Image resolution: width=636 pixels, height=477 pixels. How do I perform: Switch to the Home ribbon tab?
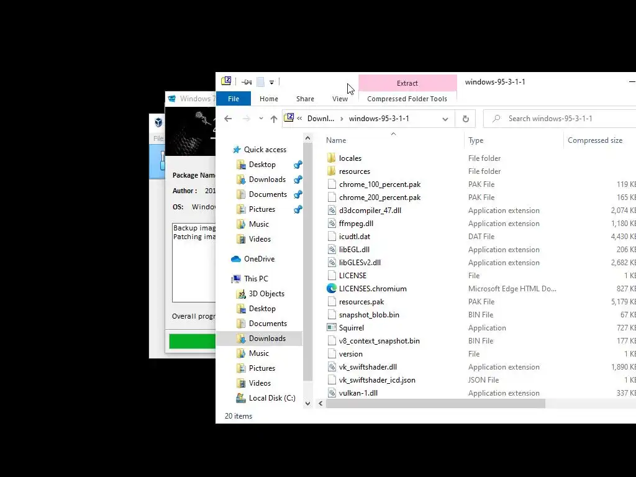click(x=268, y=99)
